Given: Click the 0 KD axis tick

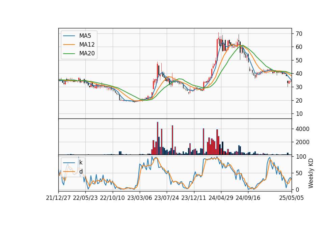Looking at the screenshot, I should [297, 189].
